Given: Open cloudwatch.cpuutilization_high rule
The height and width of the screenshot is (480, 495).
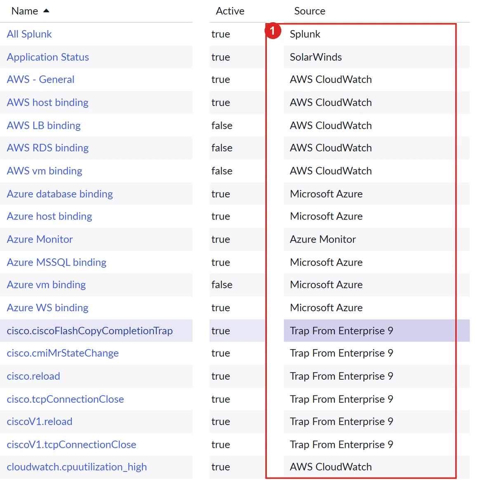Looking at the screenshot, I should 77,467.
